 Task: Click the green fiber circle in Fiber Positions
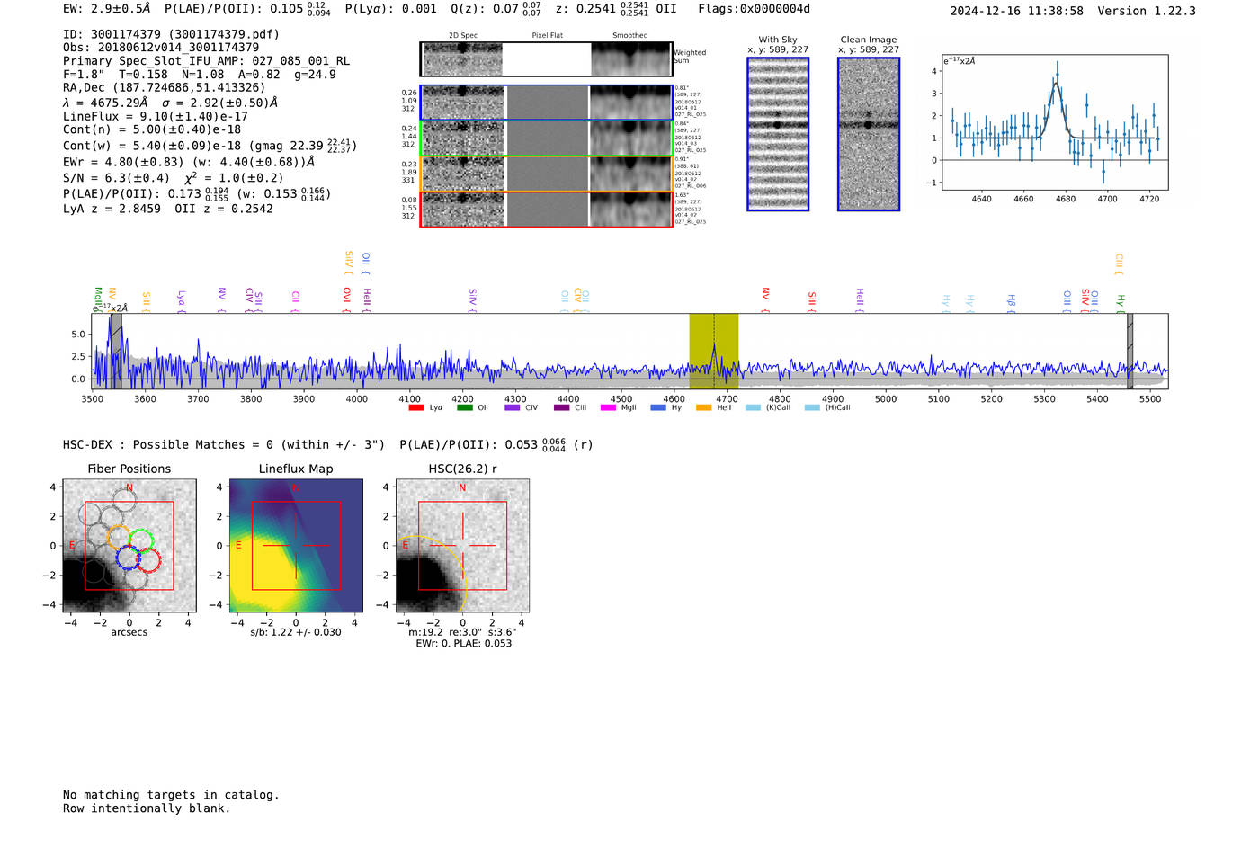(141, 541)
